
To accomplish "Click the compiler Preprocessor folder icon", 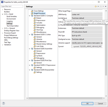I will (35, 20).
